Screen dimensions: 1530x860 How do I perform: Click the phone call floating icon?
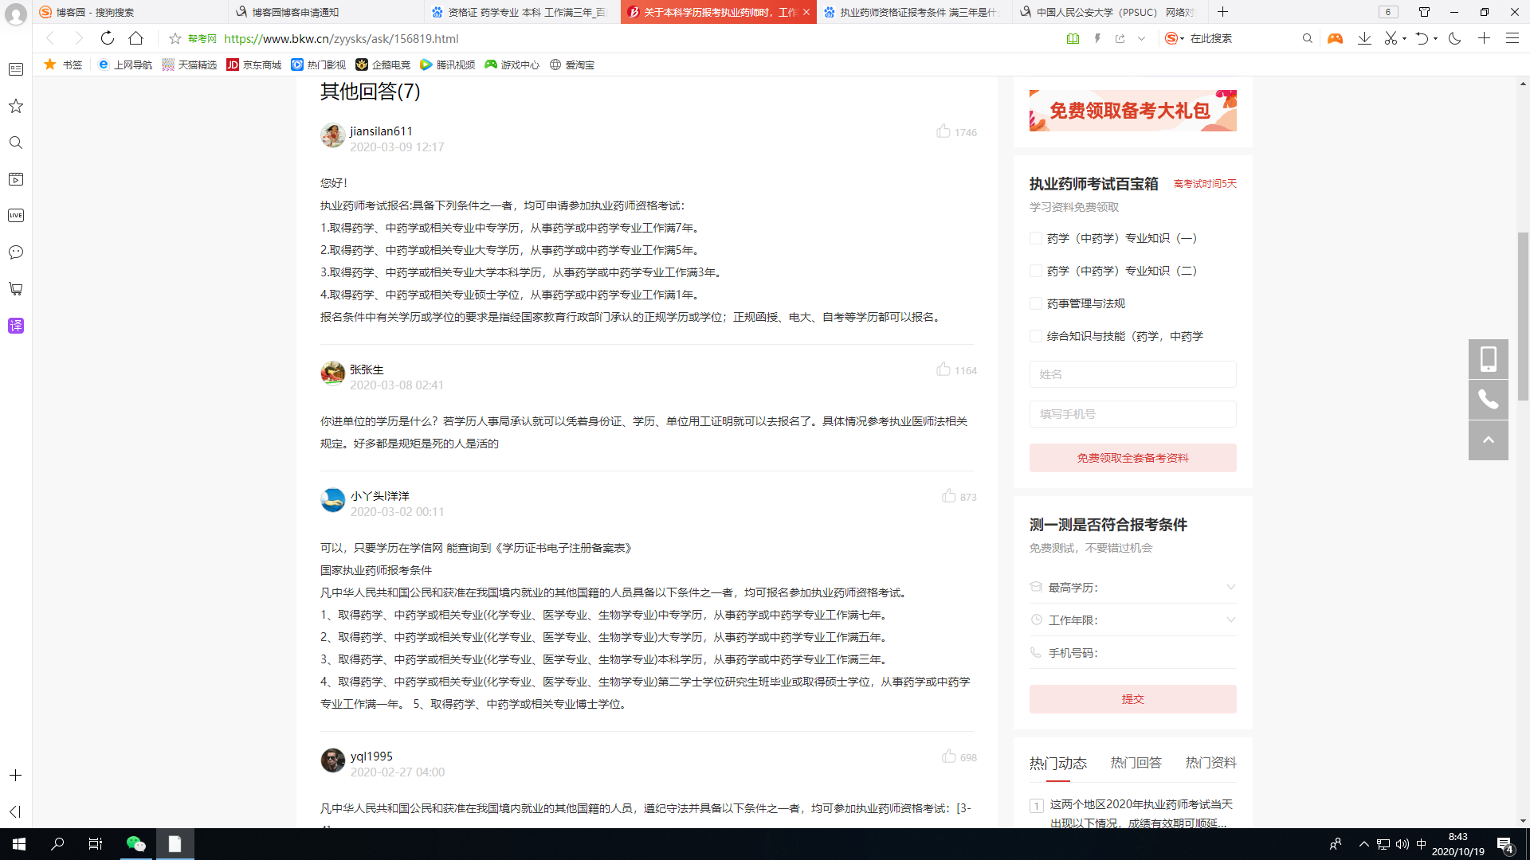click(x=1488, y=399)
